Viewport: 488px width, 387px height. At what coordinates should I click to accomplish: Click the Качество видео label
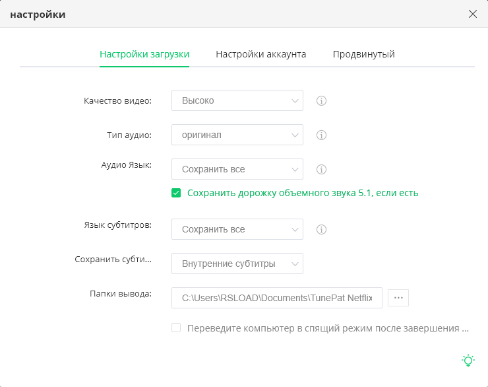click(117, 101)
